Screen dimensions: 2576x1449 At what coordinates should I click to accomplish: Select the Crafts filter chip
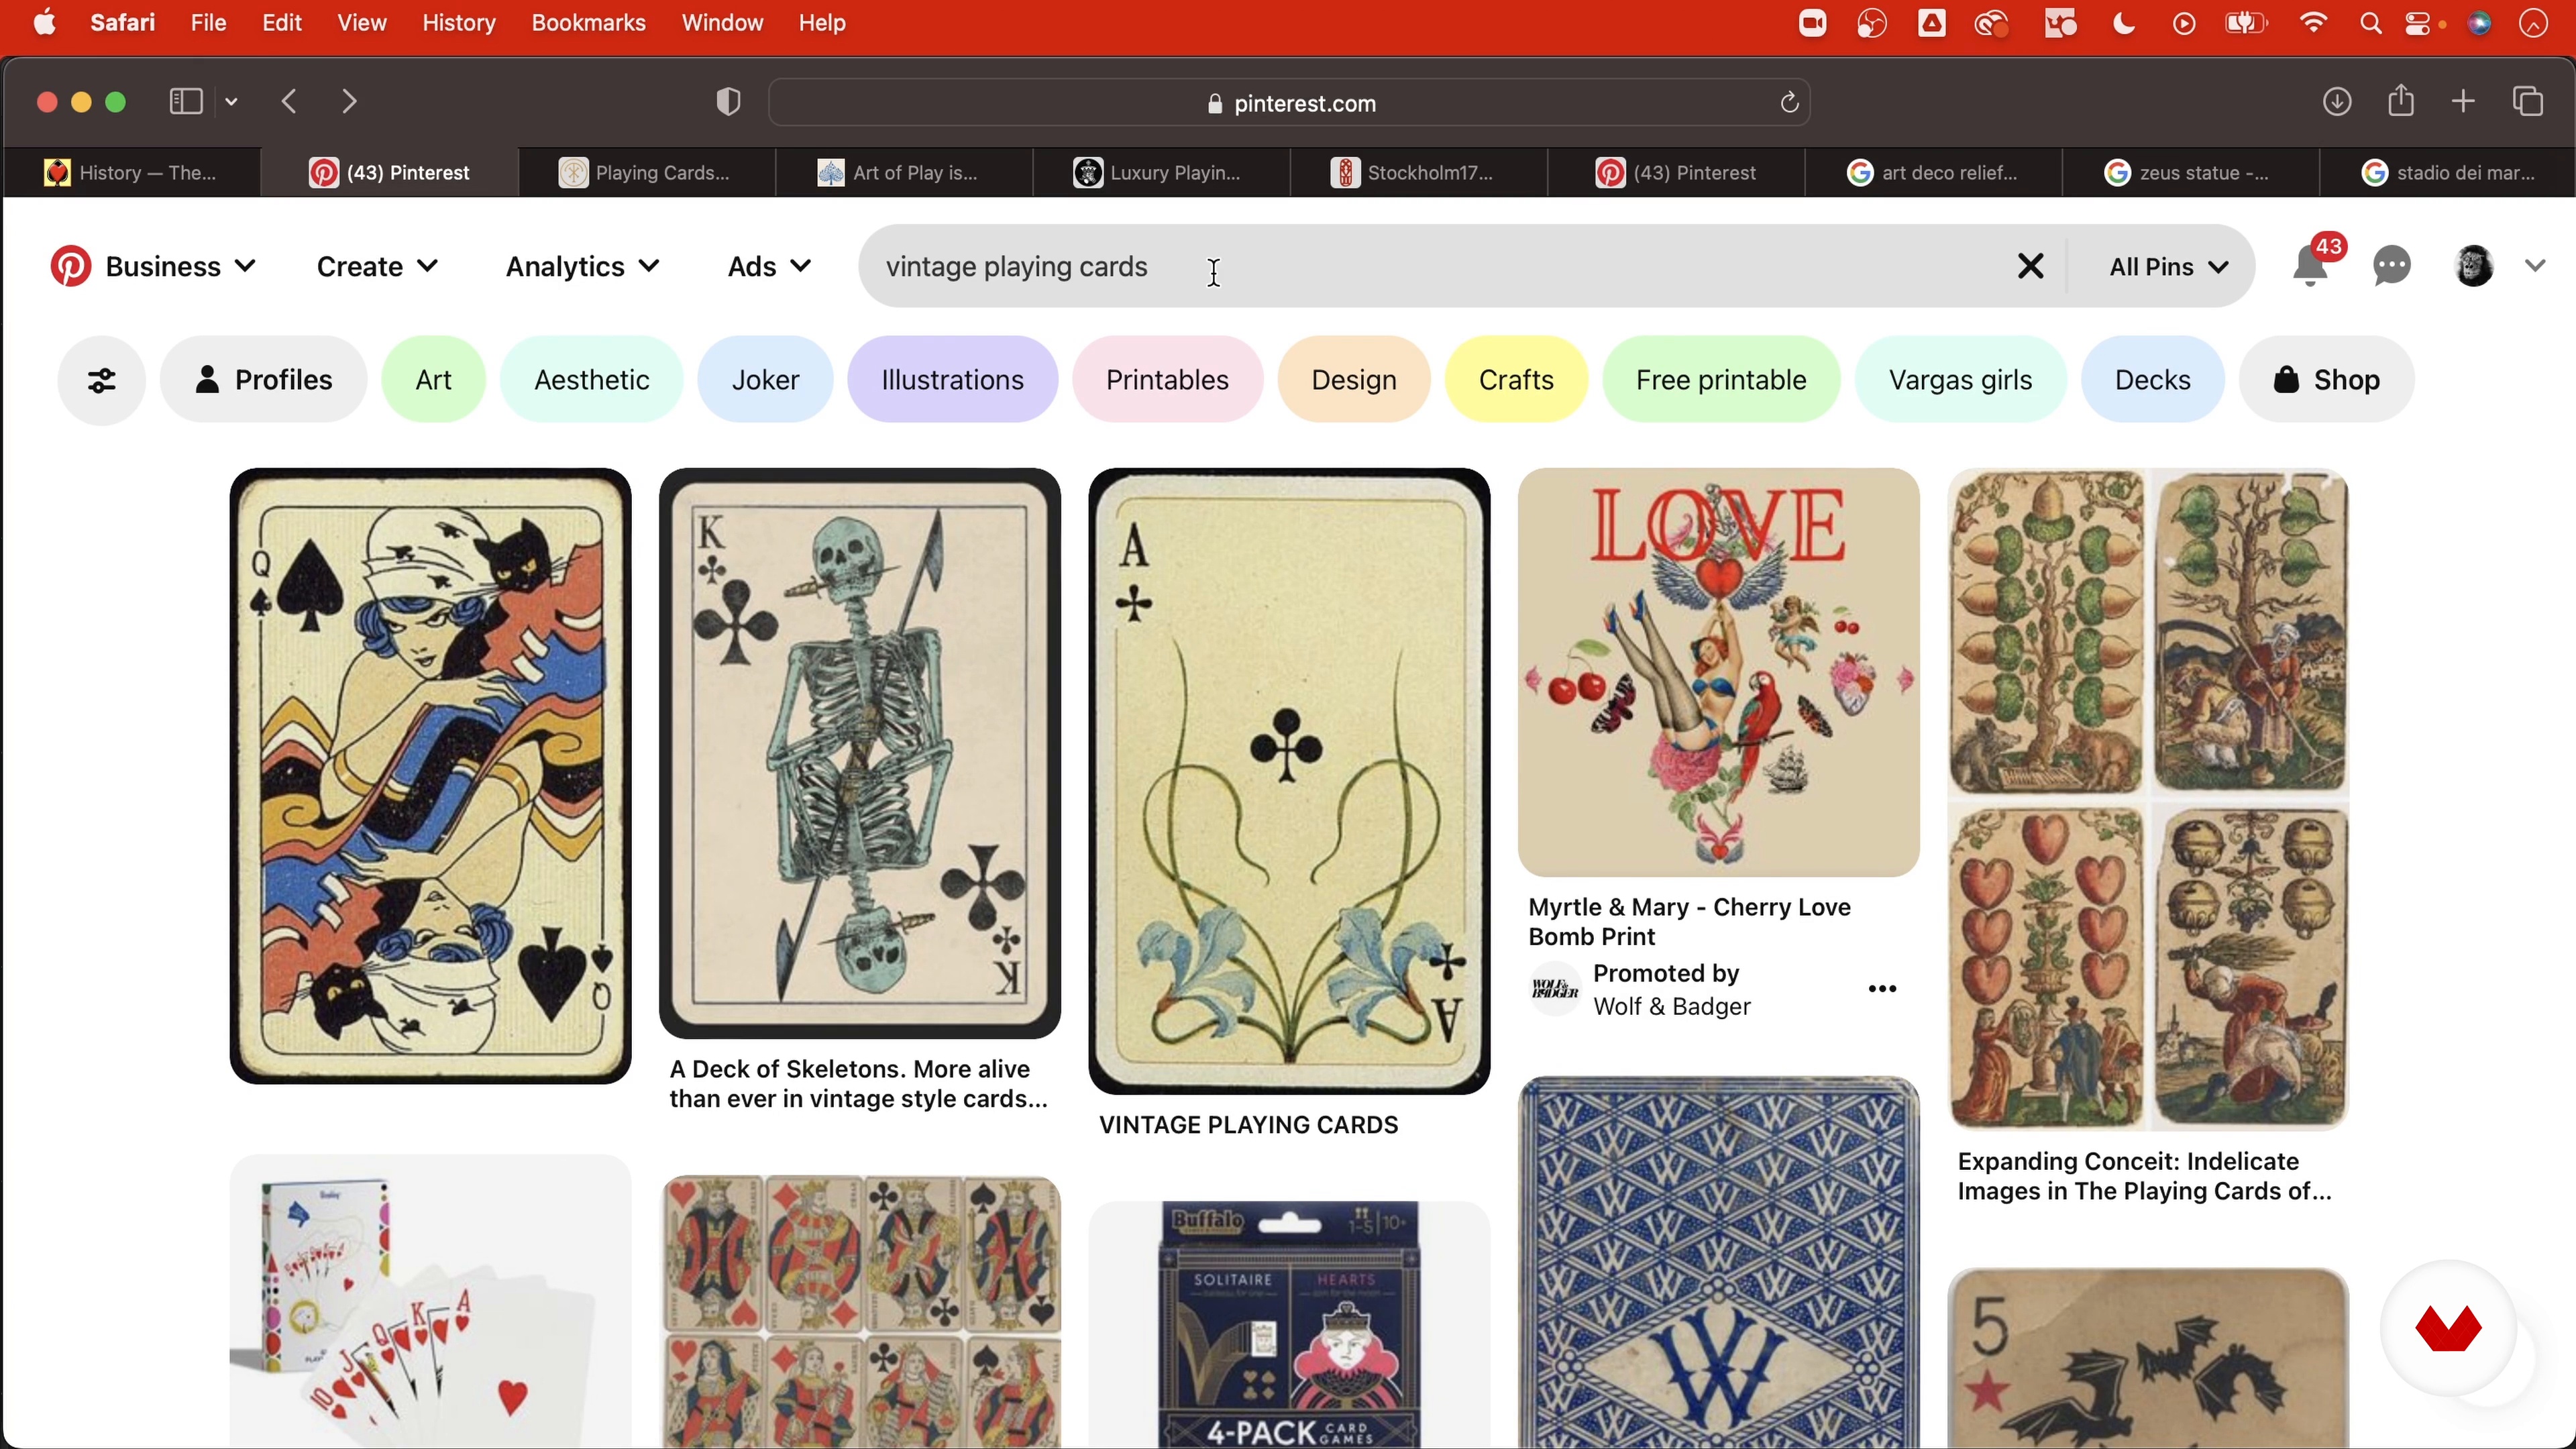(1516, 380)
